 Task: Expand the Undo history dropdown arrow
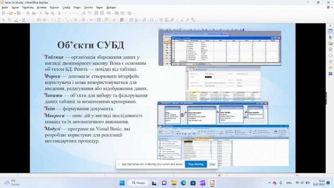(x=70, y=14)
